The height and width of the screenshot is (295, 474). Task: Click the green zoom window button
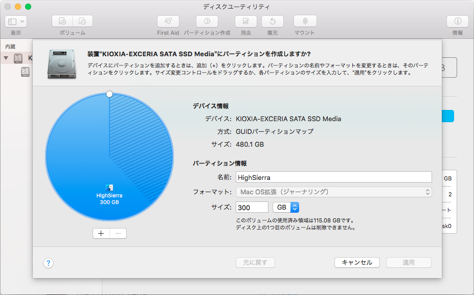click(x=28, y=7)
